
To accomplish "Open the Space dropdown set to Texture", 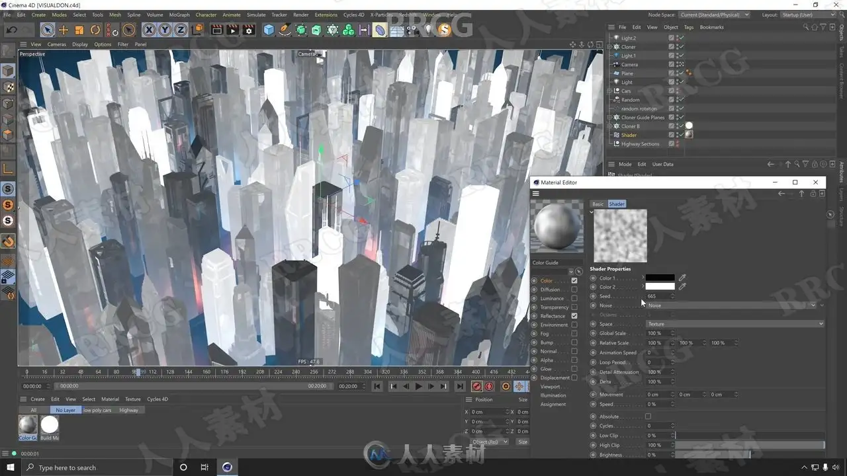I will tap(735, 324).
